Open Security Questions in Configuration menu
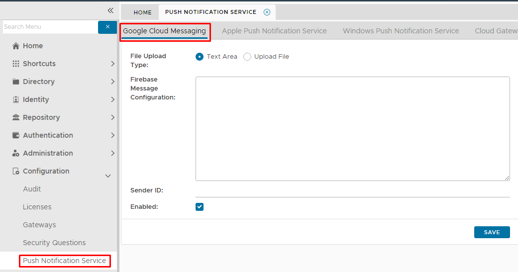 54,243
